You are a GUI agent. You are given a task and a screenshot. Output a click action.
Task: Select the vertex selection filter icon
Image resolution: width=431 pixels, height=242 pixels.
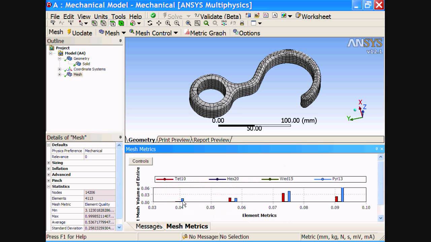tap(95, 23)
